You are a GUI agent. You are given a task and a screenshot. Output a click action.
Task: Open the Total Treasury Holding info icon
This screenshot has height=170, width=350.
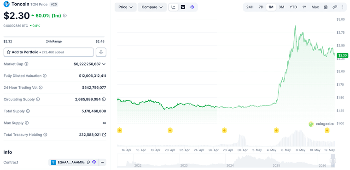pyautogui.click(x=45, y=135)
